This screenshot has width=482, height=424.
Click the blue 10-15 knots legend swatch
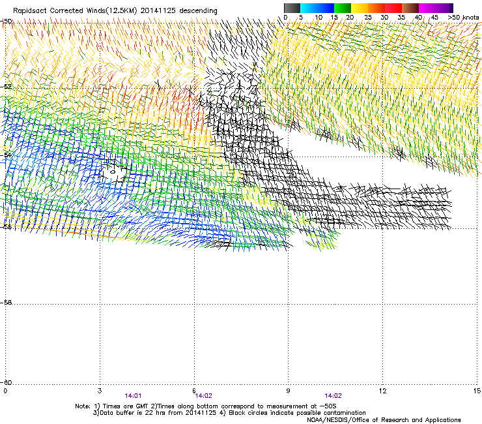point(326,8)
